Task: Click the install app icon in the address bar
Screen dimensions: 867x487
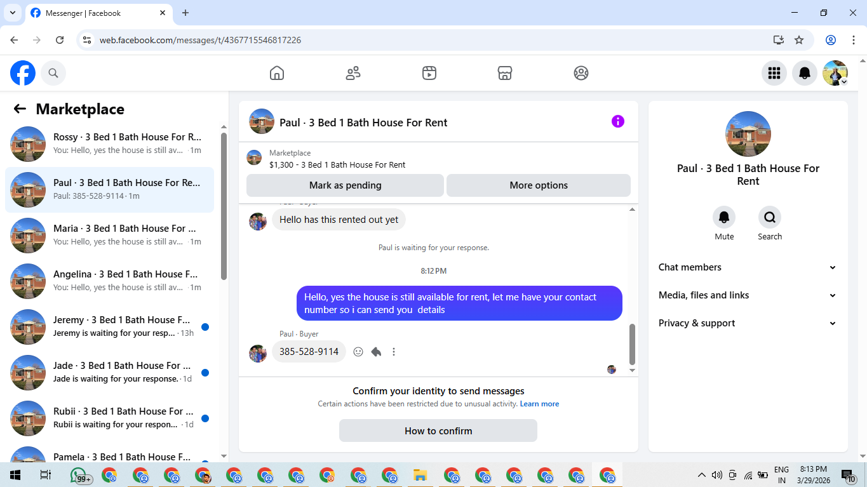Action: tap(779, 40)
